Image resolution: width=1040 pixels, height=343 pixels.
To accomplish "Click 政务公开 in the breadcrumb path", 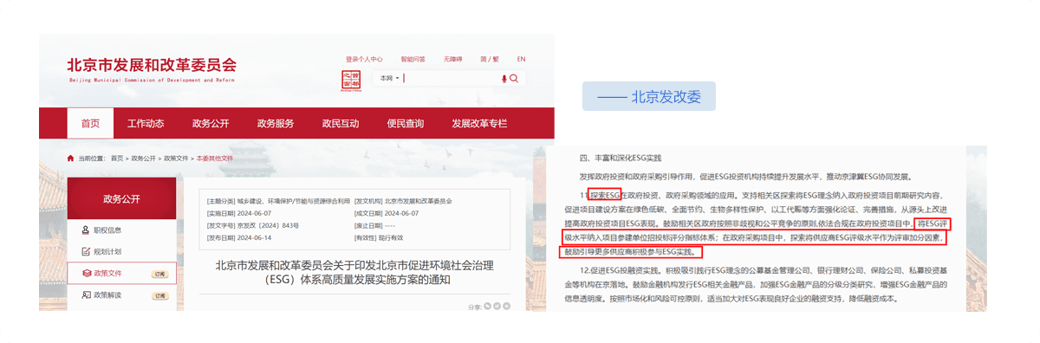I will tap(145, 159).
